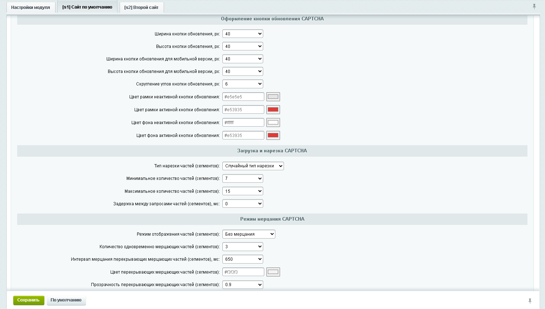The width and height of the screenshot is (545, 309).
Task: Open swatch for overlapping flickering segments color
Action: pos(273,272)
